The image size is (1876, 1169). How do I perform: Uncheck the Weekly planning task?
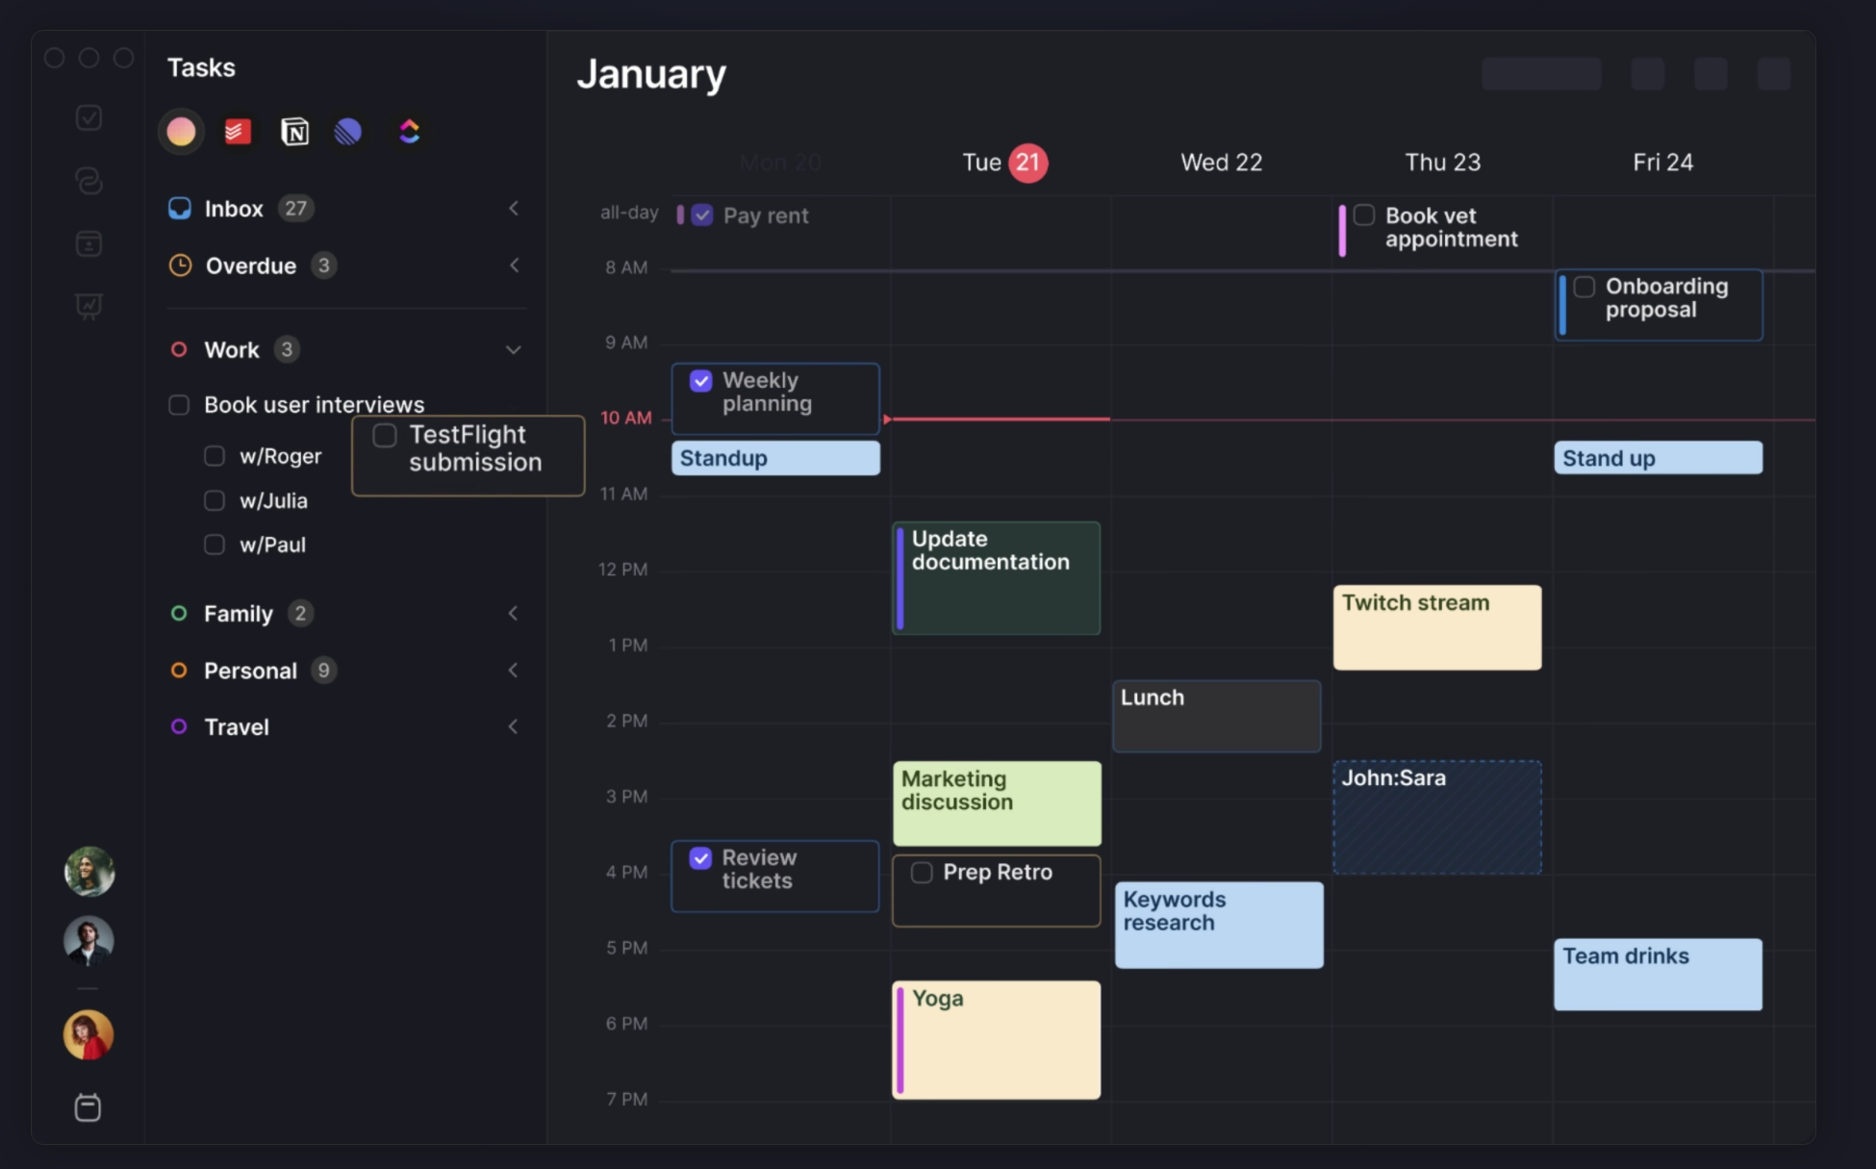click(701, 381)
